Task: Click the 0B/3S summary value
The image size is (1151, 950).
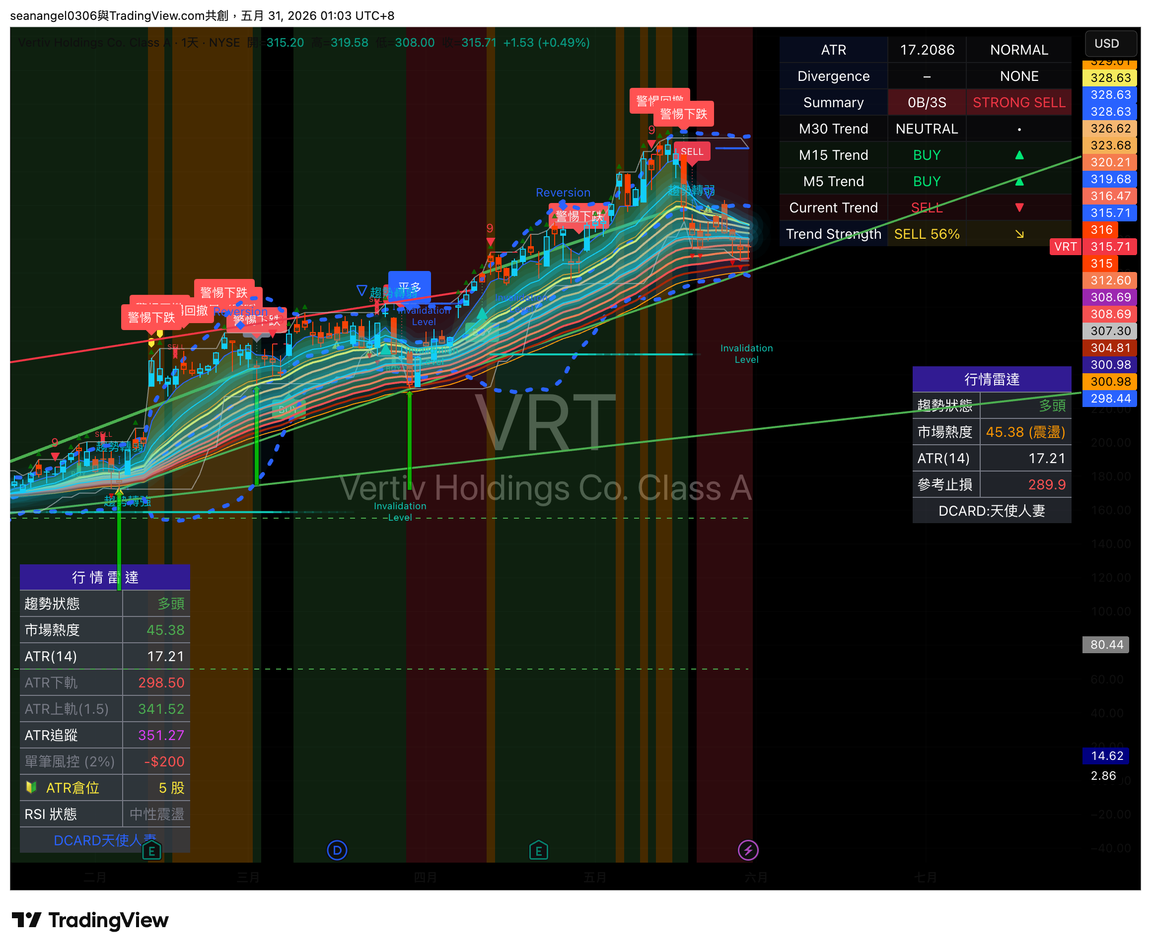Action: (927, 102)
